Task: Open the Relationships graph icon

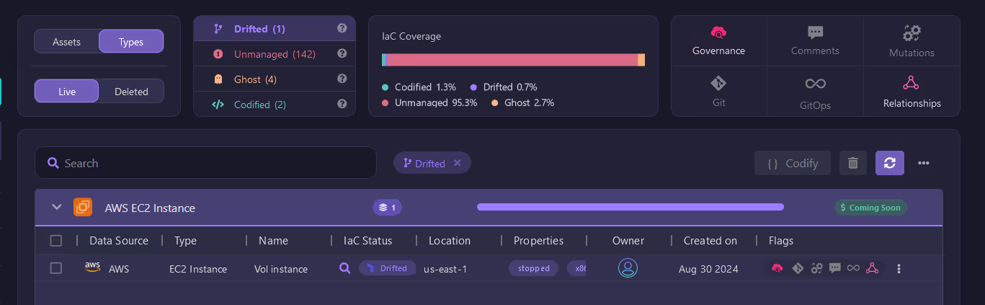Action: pos(912,84)
